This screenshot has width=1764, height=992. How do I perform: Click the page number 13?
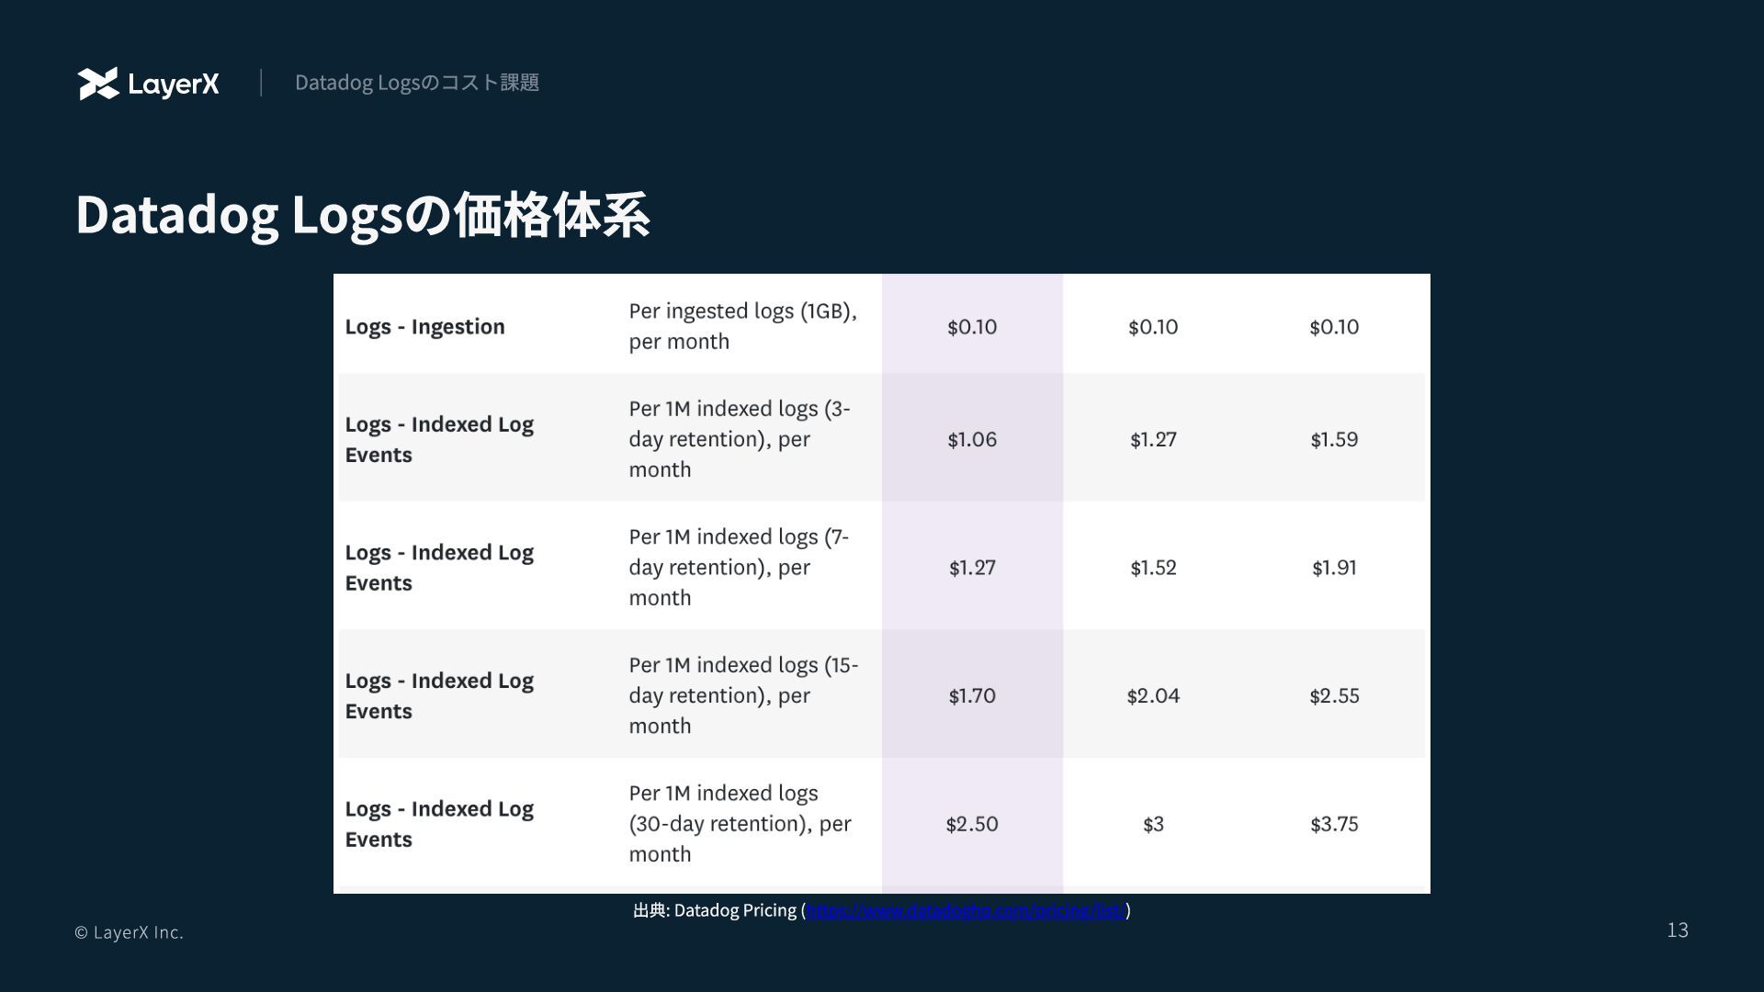[x=1678, y=930]
